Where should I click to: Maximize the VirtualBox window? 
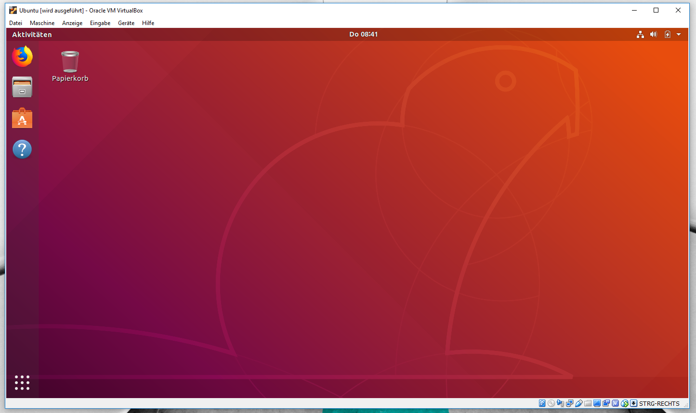(656, 10)
